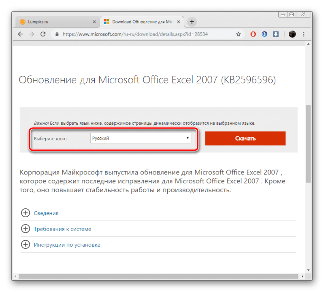324x292 pixels.
Task: Go back with the browser back arrow
Action: (21, 34)
